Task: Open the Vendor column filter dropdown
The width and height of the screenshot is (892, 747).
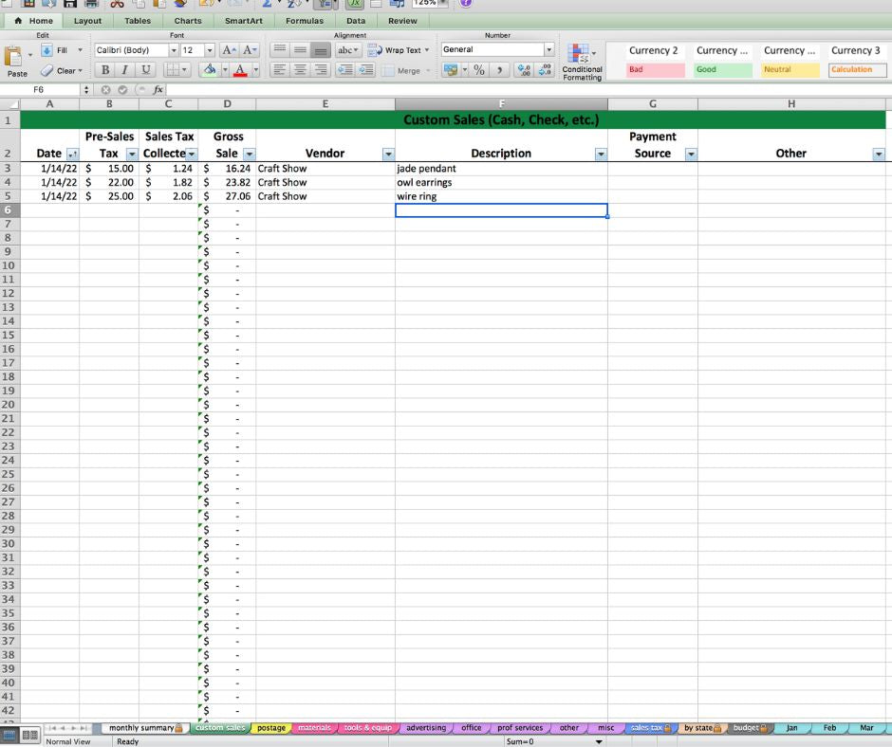Action: [387, 154]
